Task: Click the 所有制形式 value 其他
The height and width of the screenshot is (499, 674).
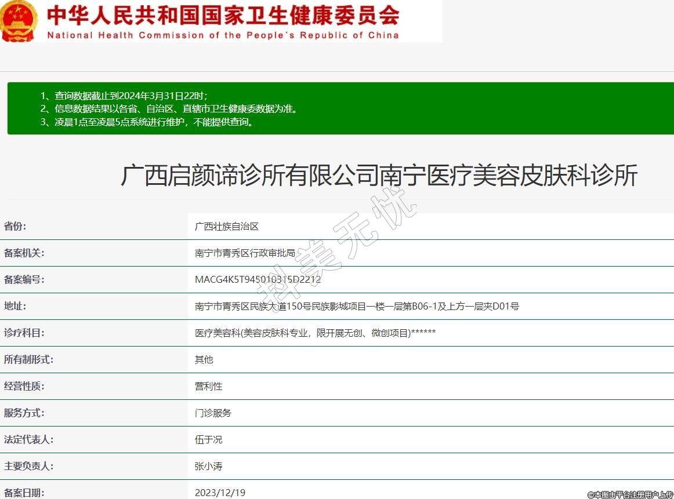Action: [x=204, y=360]
